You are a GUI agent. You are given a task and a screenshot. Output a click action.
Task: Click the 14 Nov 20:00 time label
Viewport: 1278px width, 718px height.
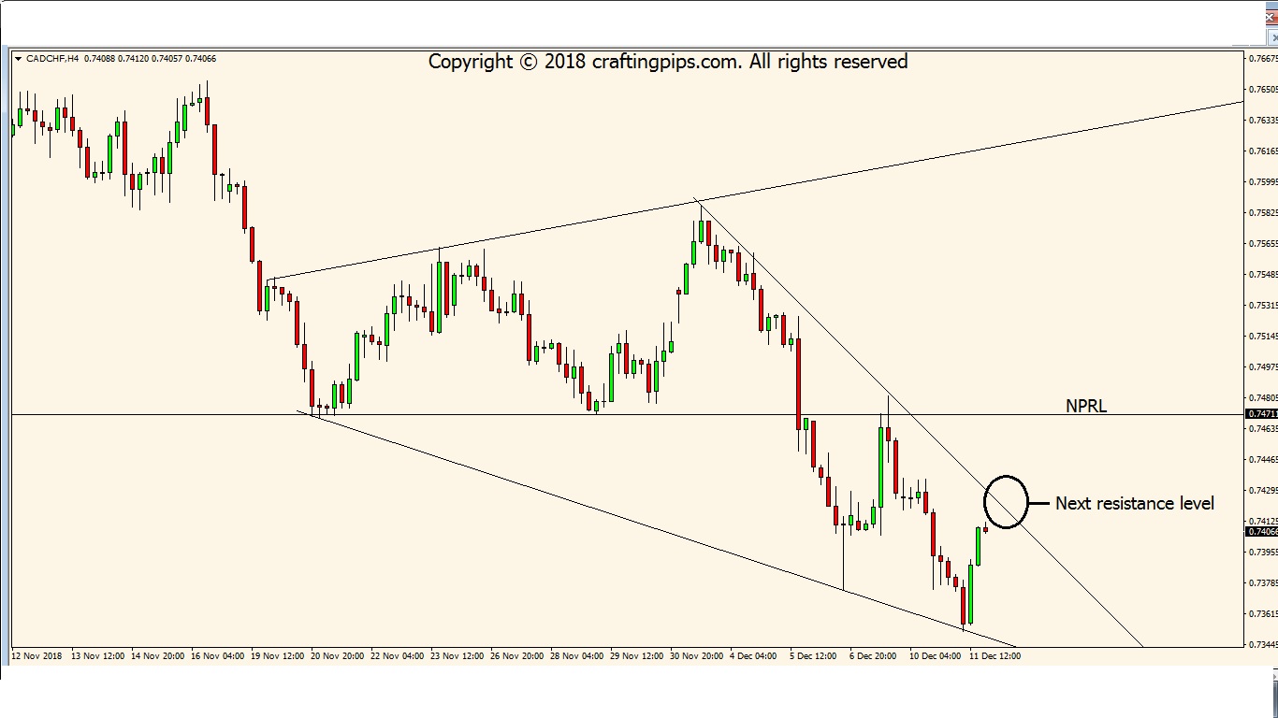click(x=157, y=656)
